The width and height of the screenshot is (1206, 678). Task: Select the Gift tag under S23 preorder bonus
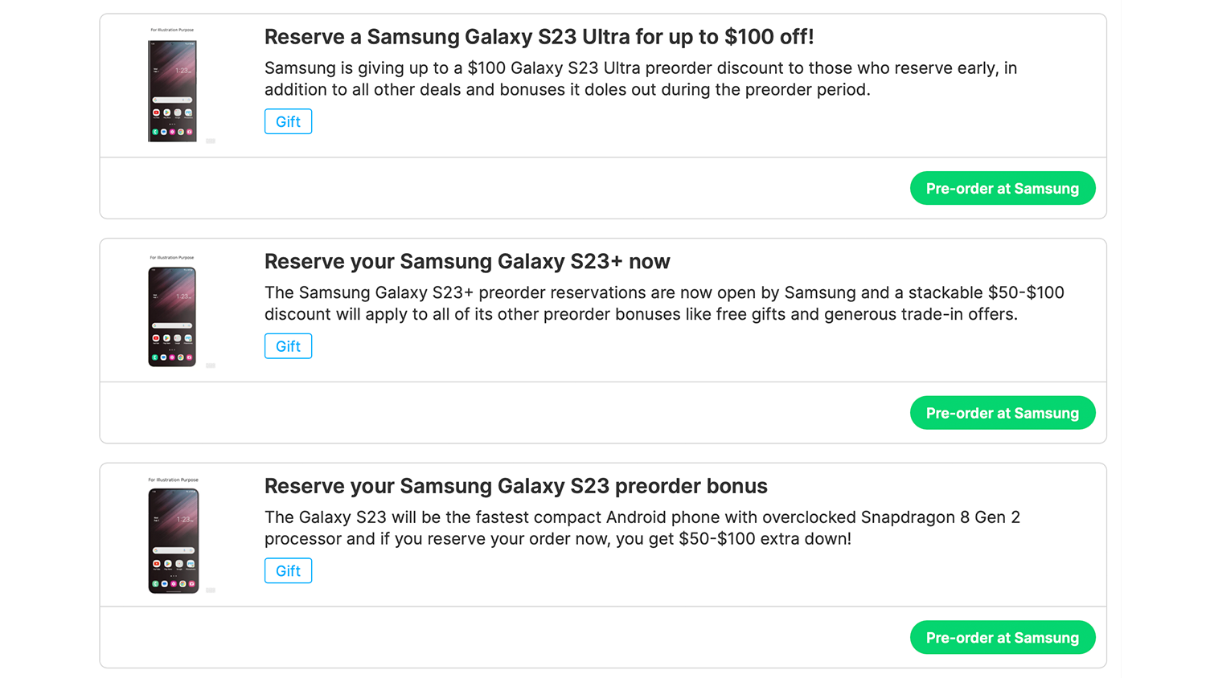coord(288,571)
